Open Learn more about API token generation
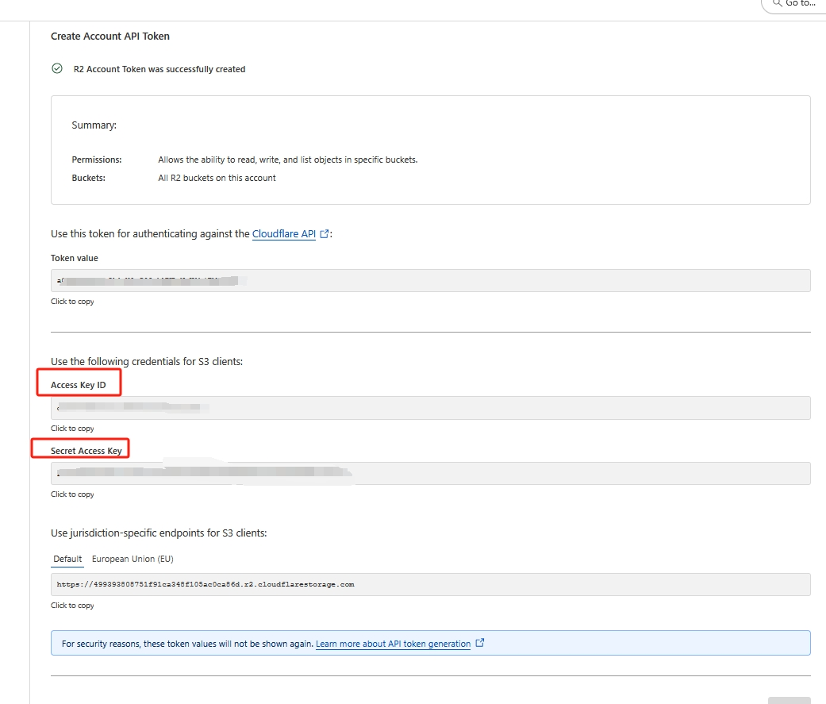Screen dimensions: 826x704 (393, 644)
